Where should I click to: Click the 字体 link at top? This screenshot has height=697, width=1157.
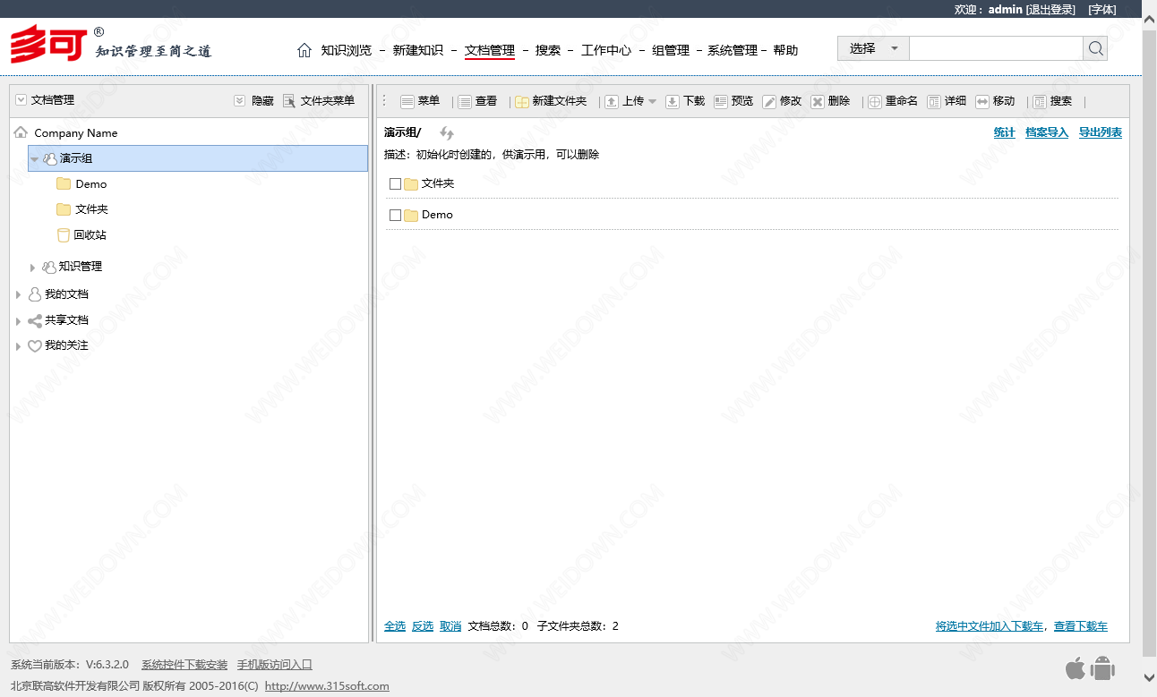[x=1102, y=9]
